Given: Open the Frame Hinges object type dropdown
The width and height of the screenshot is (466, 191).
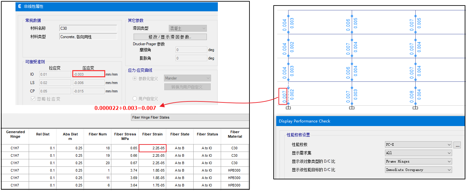Looking at the screenshot, I should coord(418,161).
